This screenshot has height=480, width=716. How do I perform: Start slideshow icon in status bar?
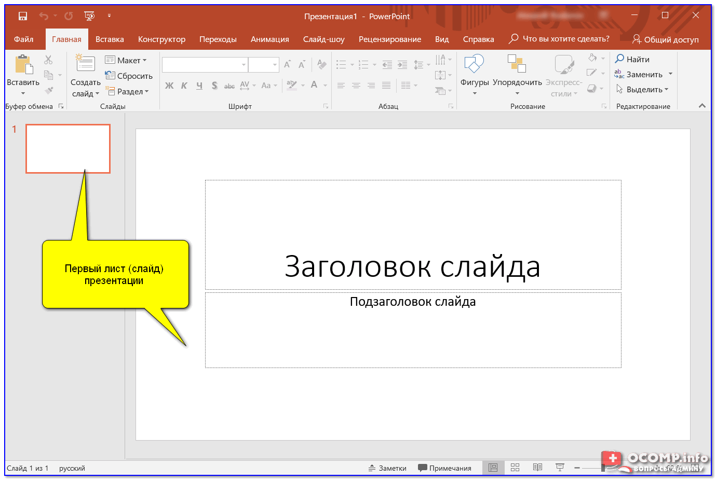pos(560,468)
